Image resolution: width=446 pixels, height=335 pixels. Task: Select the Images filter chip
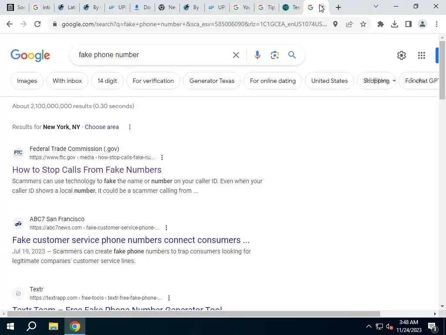point(27,81)
